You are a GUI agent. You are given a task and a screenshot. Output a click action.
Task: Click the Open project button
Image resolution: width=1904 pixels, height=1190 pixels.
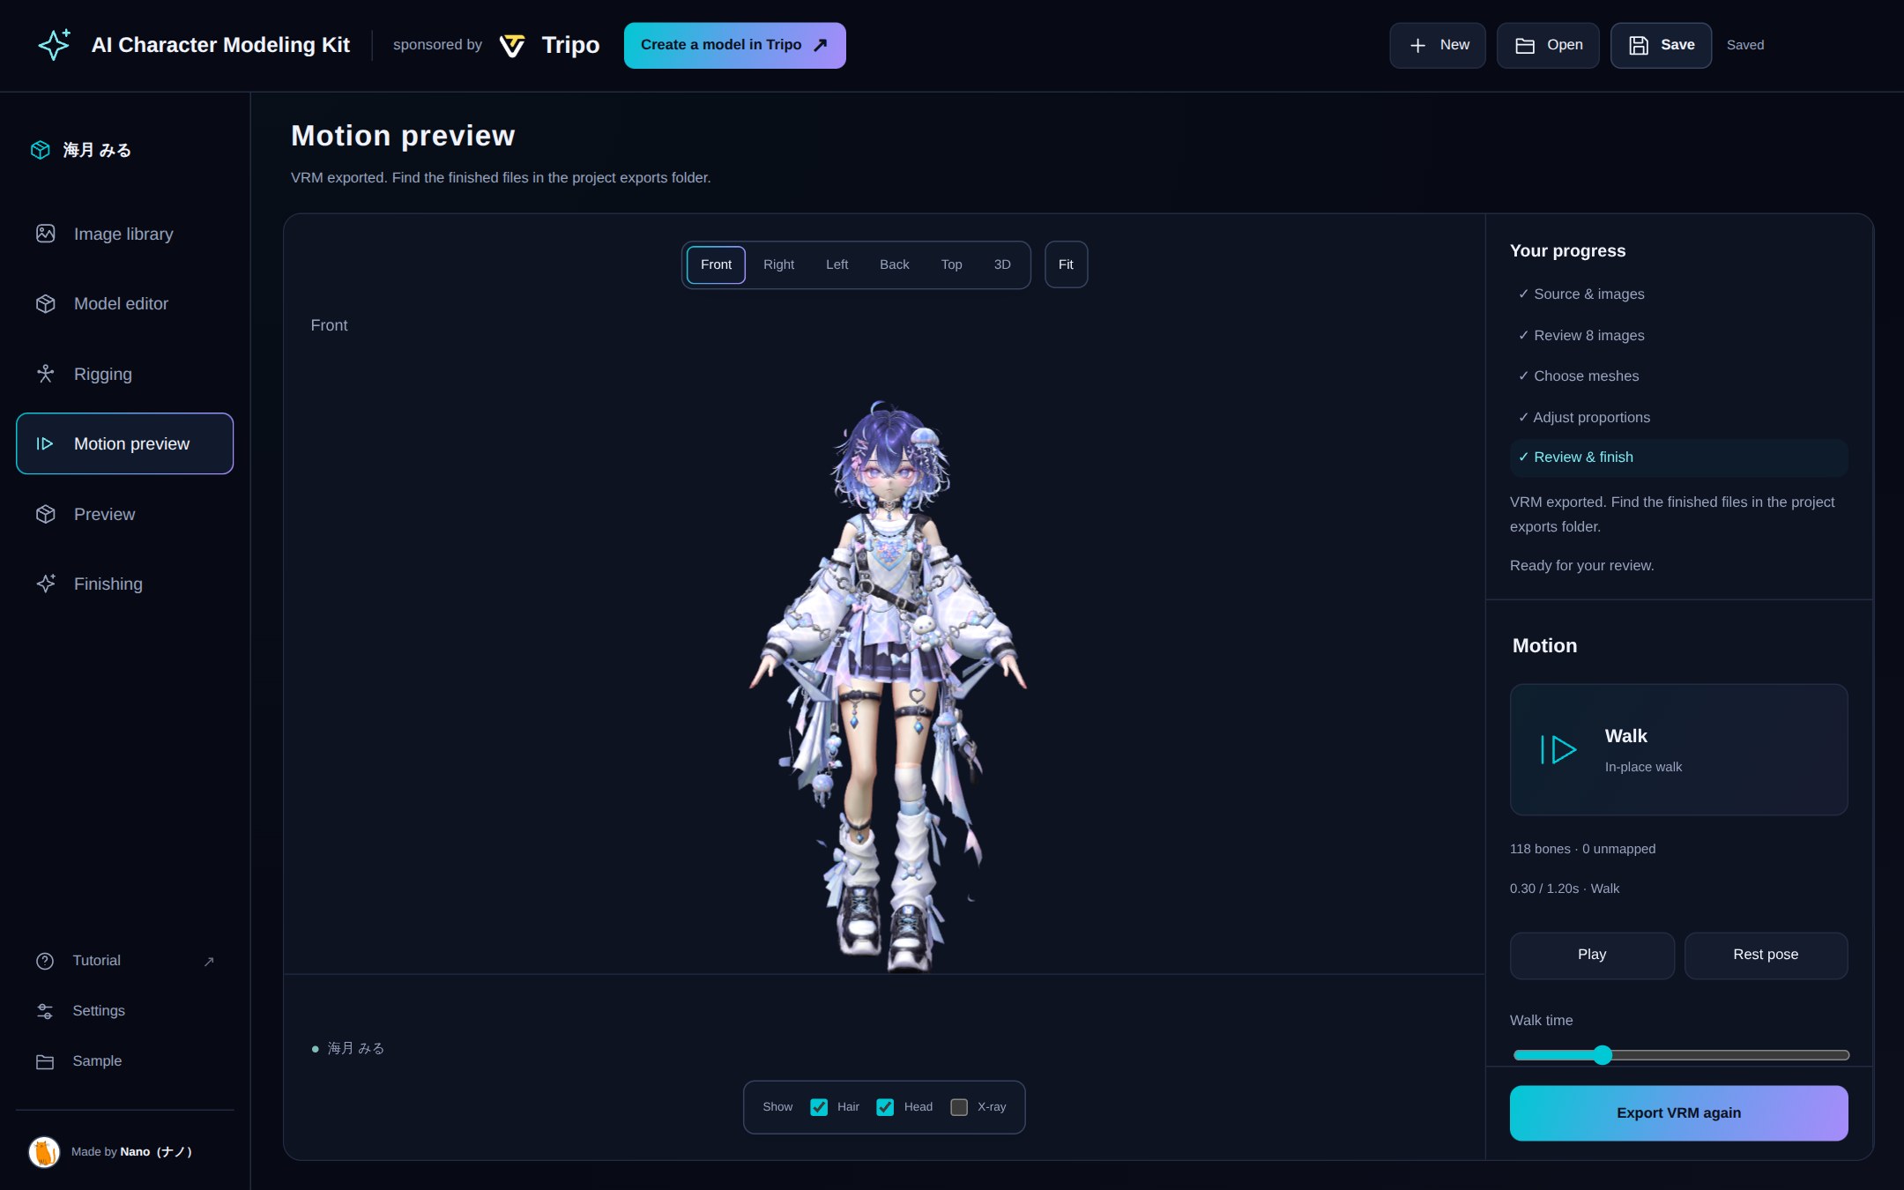(x=1548, y=45)
